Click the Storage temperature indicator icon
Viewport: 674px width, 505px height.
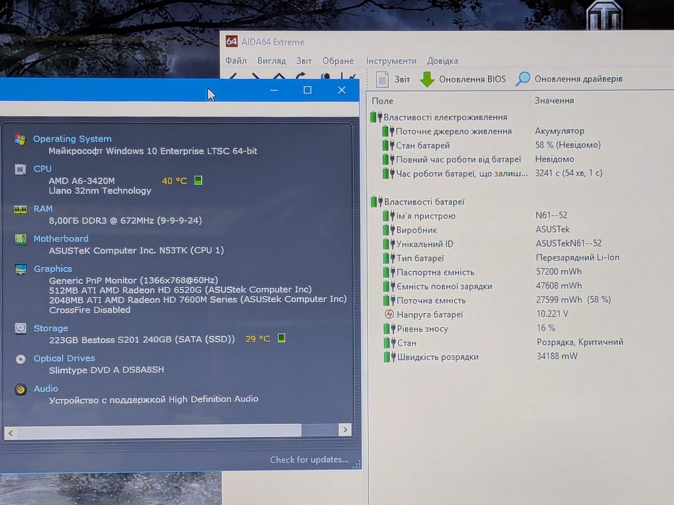(x=282, y=338)
